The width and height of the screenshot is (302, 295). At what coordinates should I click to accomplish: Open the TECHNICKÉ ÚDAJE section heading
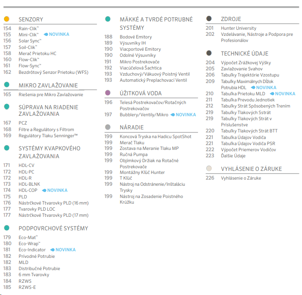click(x=244, y=53)
